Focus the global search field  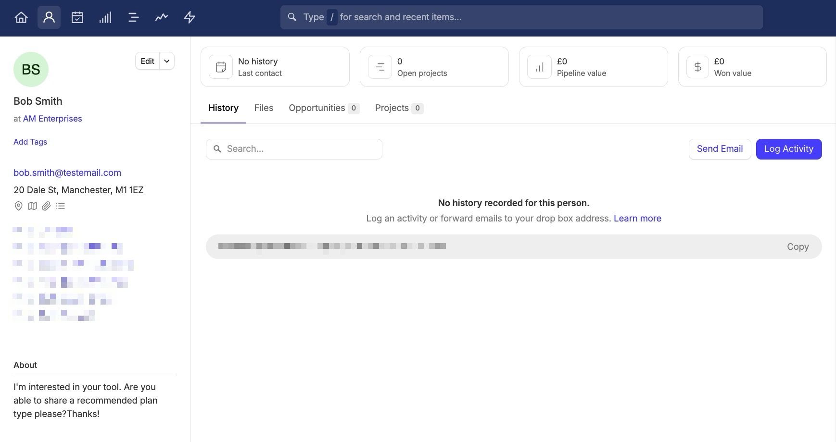click(521, 17)
